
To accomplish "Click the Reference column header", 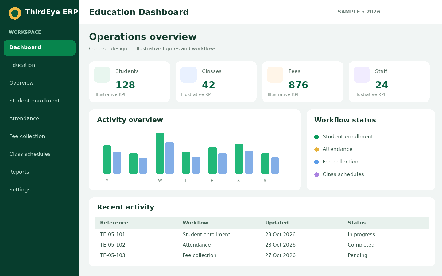I will pyautogui.click(x=114, y=223).
